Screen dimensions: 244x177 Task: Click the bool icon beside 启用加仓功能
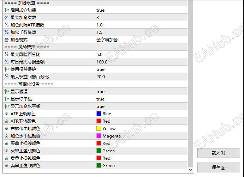coord(7,10)
